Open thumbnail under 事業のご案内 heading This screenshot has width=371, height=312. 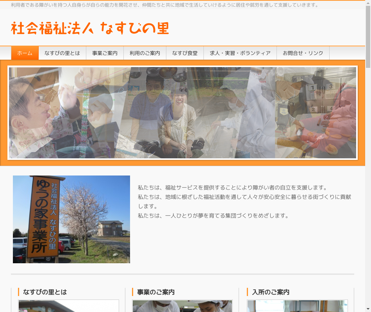pyautogui.click(x=182, y=306)
